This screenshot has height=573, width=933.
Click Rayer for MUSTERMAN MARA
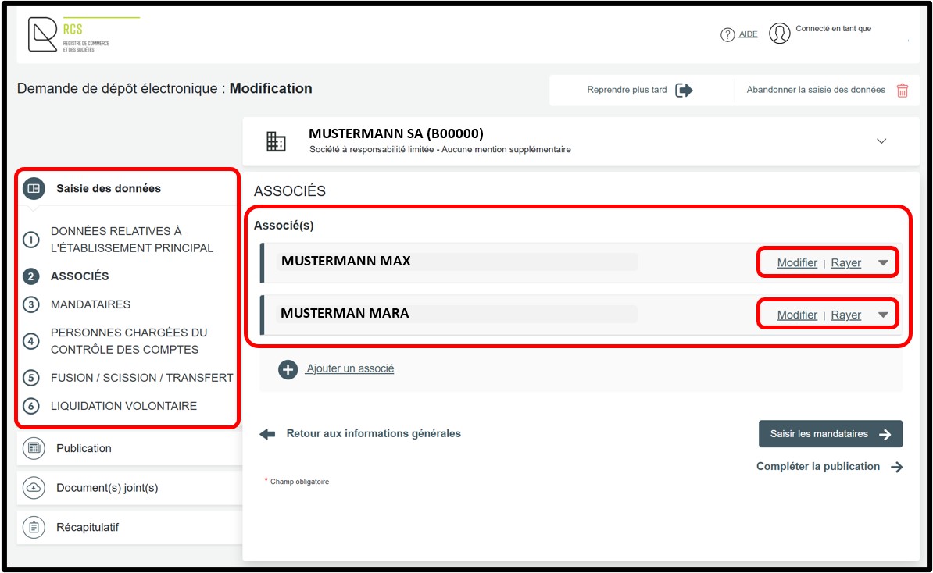point(845,315)
